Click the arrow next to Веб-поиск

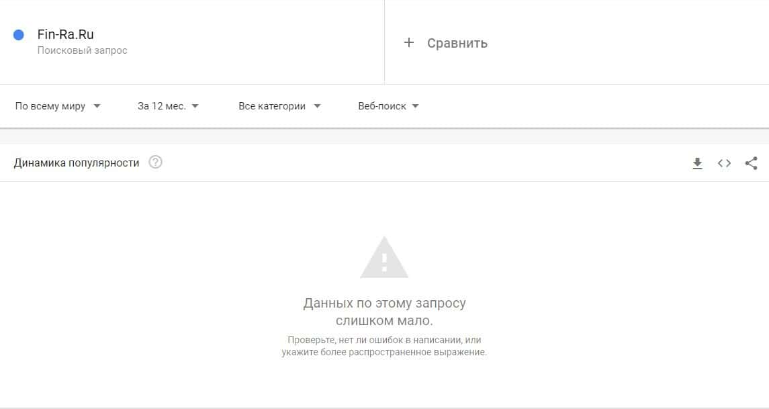pos(415,106)
